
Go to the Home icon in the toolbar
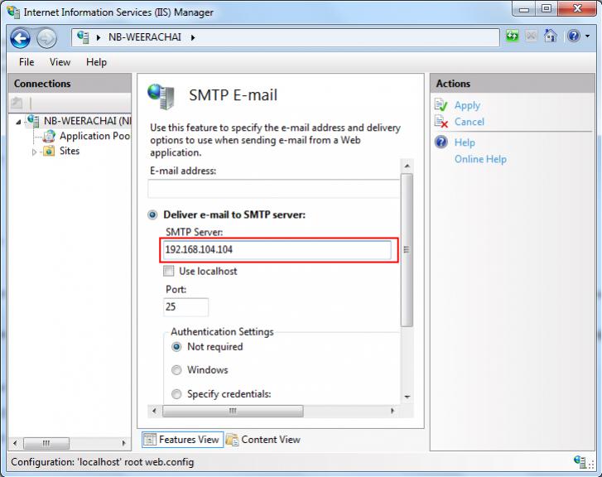click(x=550, y=36)
